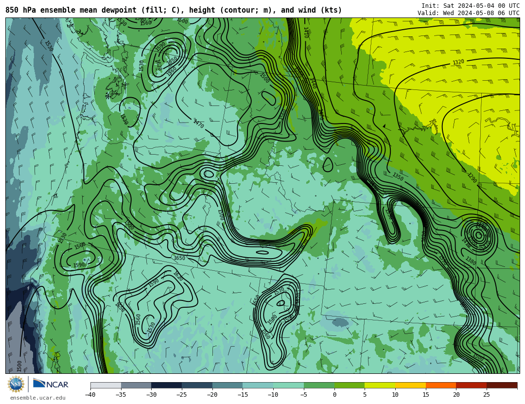The height and width of the screenshot is (404, 525).
Task: Click the 15 colorbar tick label
Action: coord(426,395)
